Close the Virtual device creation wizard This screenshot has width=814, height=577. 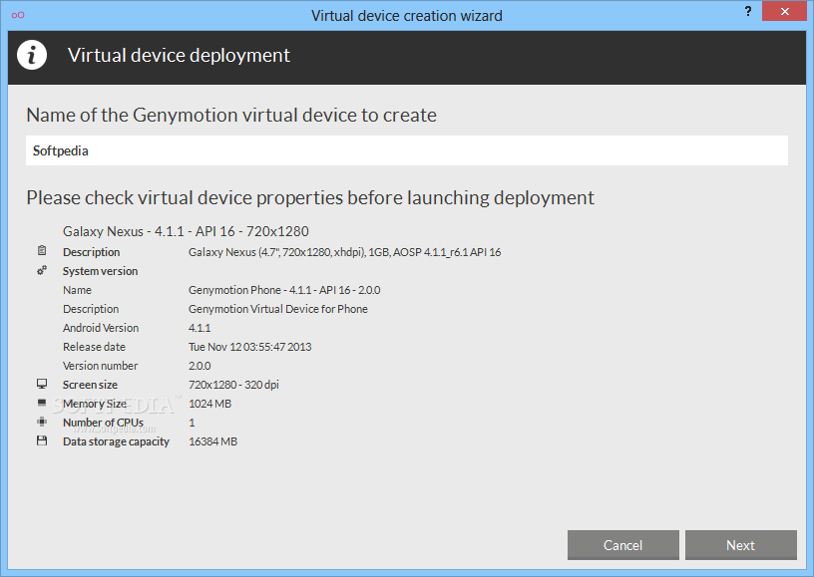coord(784,11)
